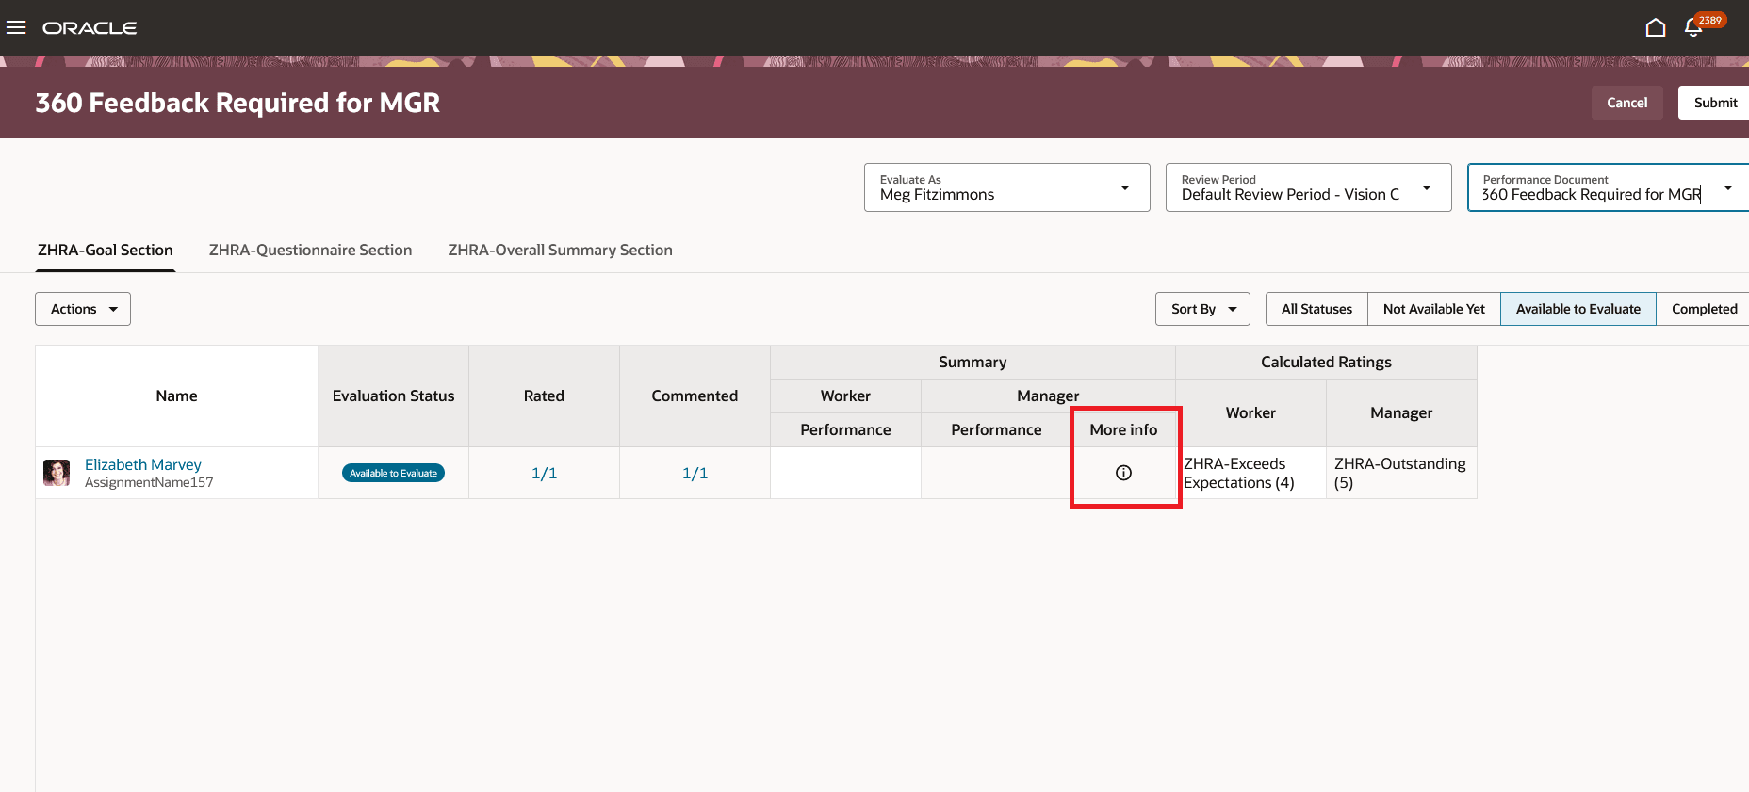Open the hamburger navigation menu

point(16,27)
